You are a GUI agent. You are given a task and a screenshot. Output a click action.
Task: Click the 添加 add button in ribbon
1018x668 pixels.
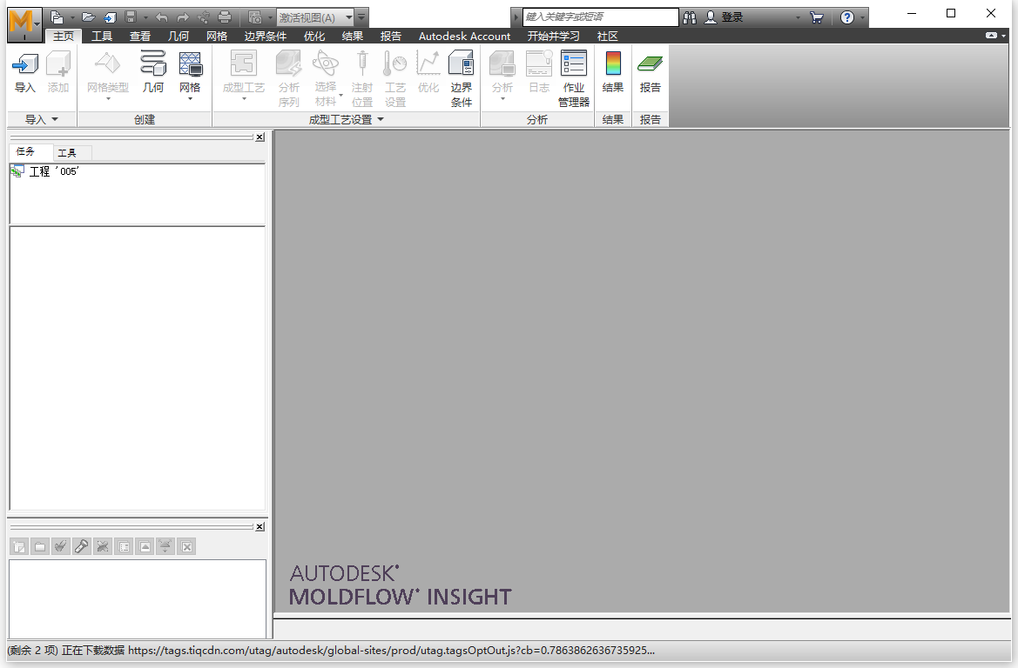pos(57,72)
